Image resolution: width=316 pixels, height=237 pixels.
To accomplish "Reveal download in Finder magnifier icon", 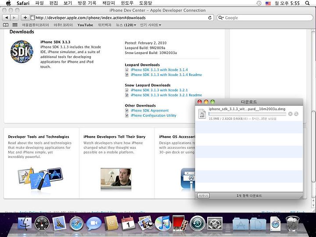I will [296, 114].
